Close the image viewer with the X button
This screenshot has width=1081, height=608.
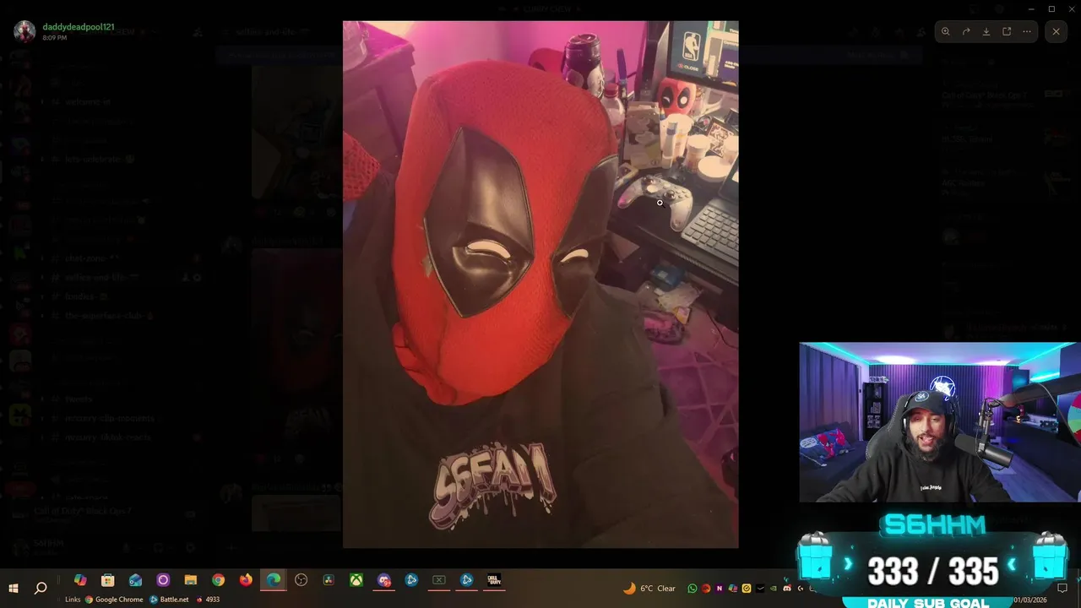(1056, 31)
